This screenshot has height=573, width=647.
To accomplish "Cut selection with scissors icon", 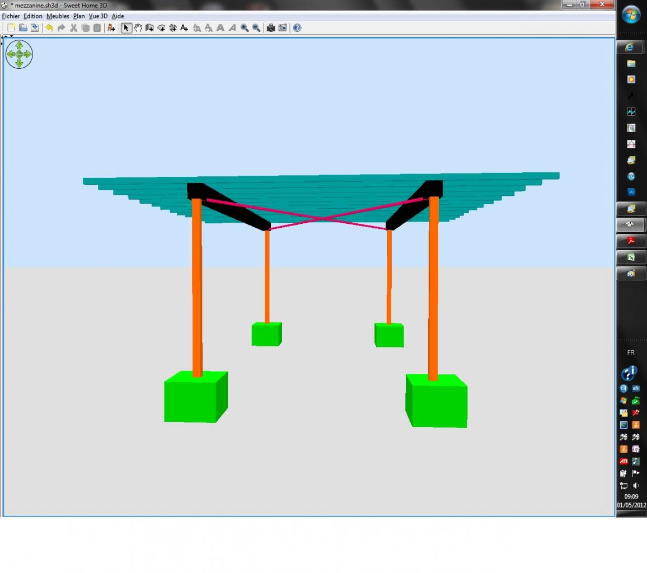I will (73, 27).
